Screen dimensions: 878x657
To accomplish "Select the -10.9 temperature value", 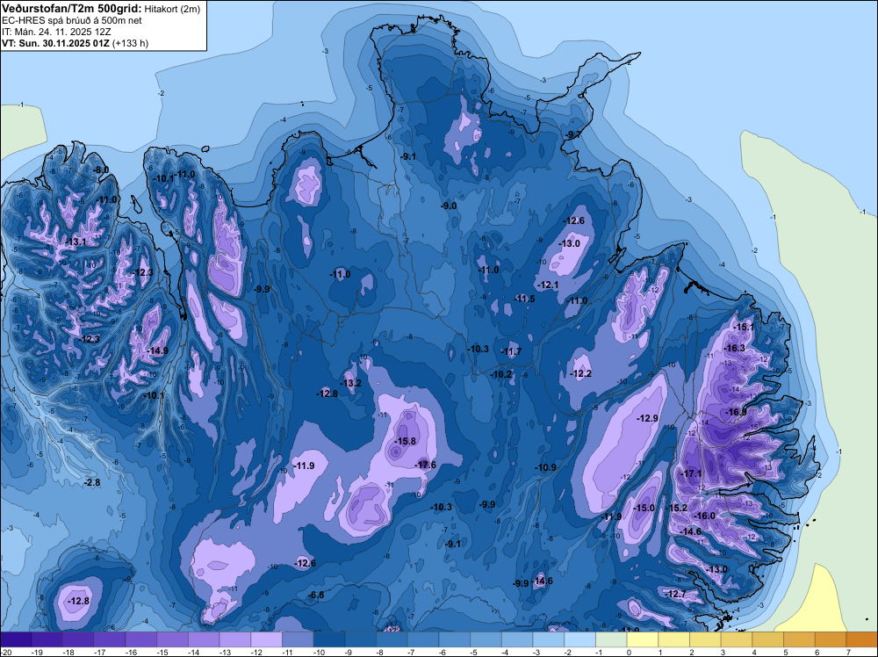I will [x=546, y=467].
